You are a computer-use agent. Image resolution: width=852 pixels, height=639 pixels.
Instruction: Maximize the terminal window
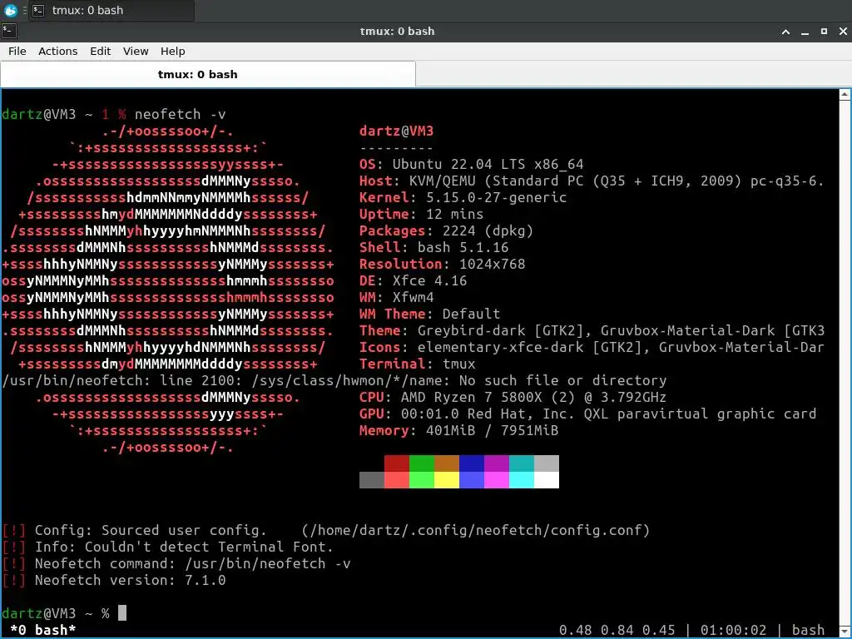pos(824,32)
